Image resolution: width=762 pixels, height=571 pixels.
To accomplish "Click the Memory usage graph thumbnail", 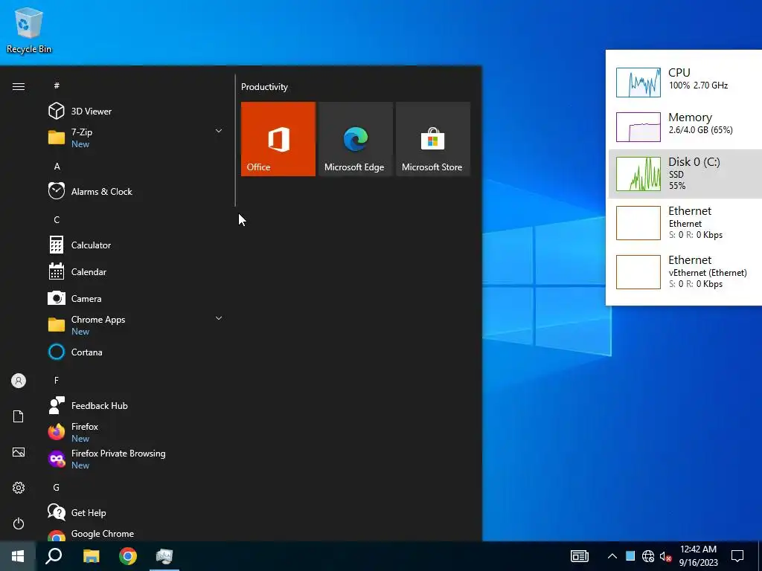I will coord(638,126).
